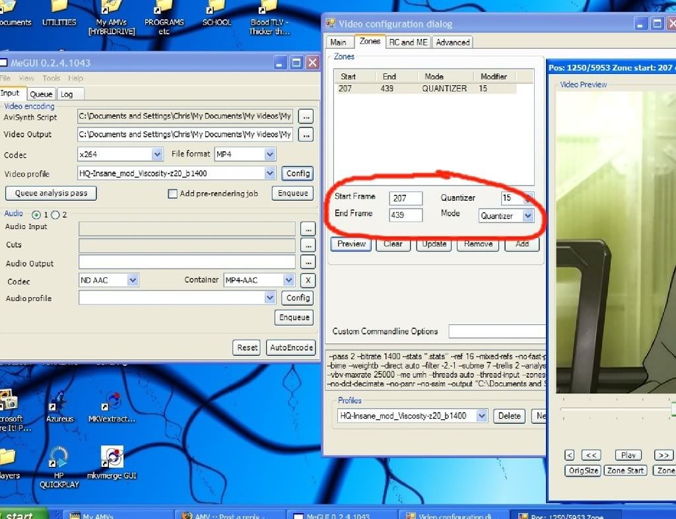Viewport: 676px width, 519px height.
Task: Open the Advanced tab
Action: tap(453, 42)
